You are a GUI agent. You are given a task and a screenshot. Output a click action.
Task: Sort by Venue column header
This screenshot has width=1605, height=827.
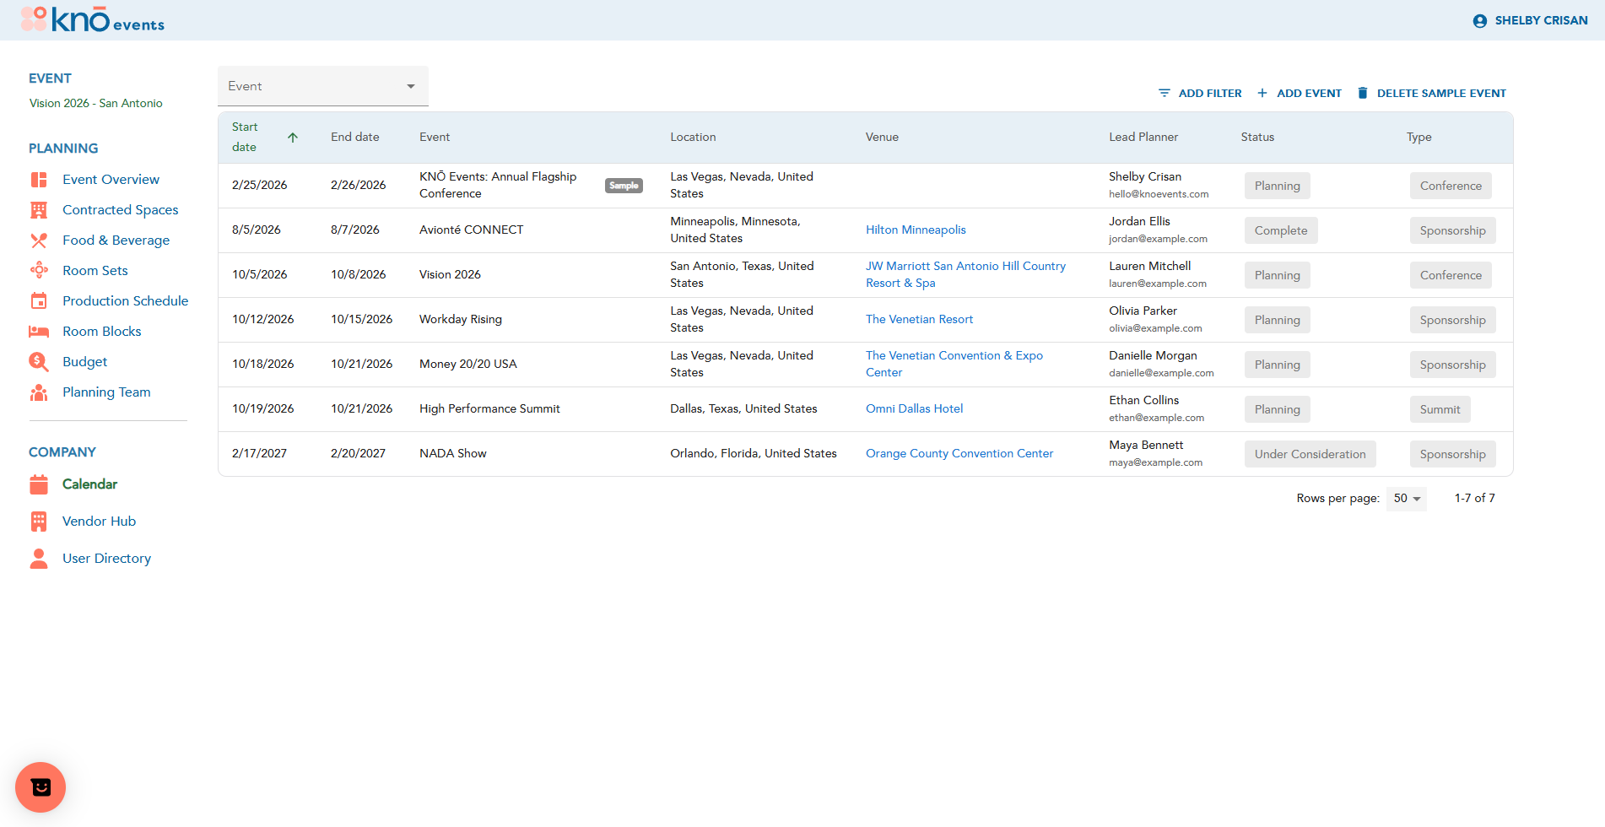(x=882, y=138)
